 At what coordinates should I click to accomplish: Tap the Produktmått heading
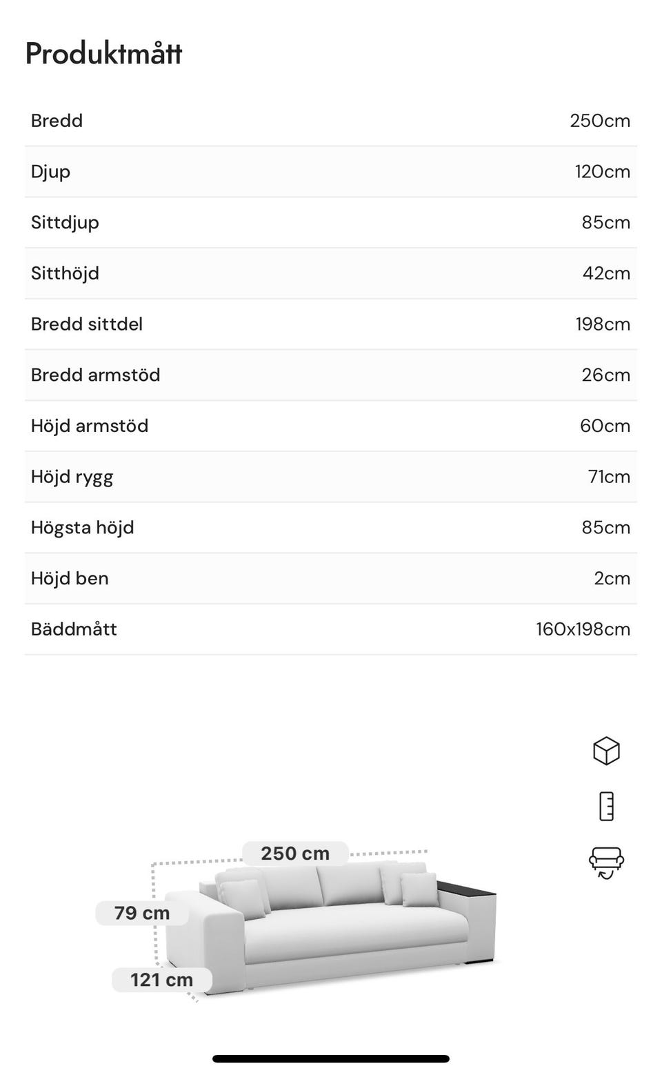point(103,54)
